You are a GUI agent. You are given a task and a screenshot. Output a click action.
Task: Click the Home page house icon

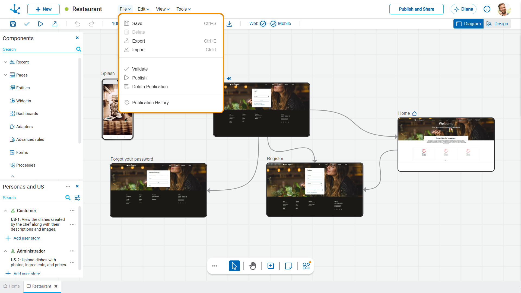point(414,113)
